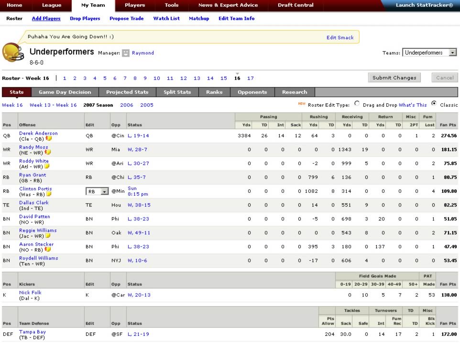This screenshot has width=460, height=343.
Task: Open Dallas Clark's player page
Action: tap(34, 203)
